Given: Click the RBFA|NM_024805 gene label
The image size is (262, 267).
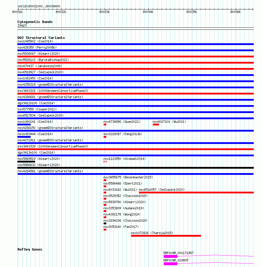Looking at the screenshot, I should (176, 260).
